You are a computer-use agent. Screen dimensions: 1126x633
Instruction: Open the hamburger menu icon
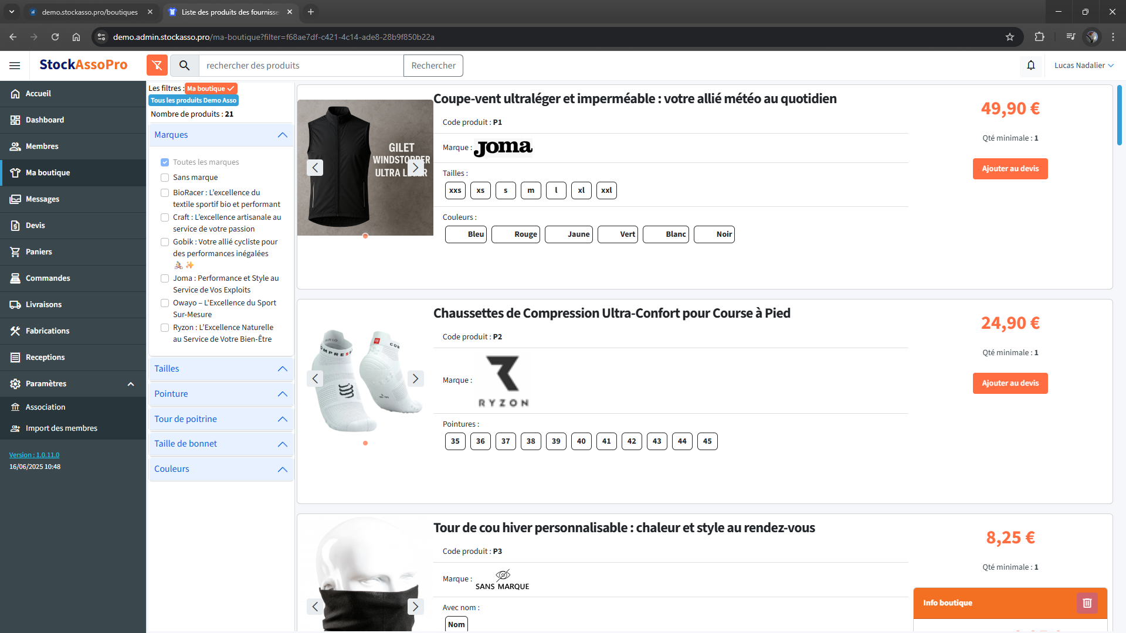point(15,66)
